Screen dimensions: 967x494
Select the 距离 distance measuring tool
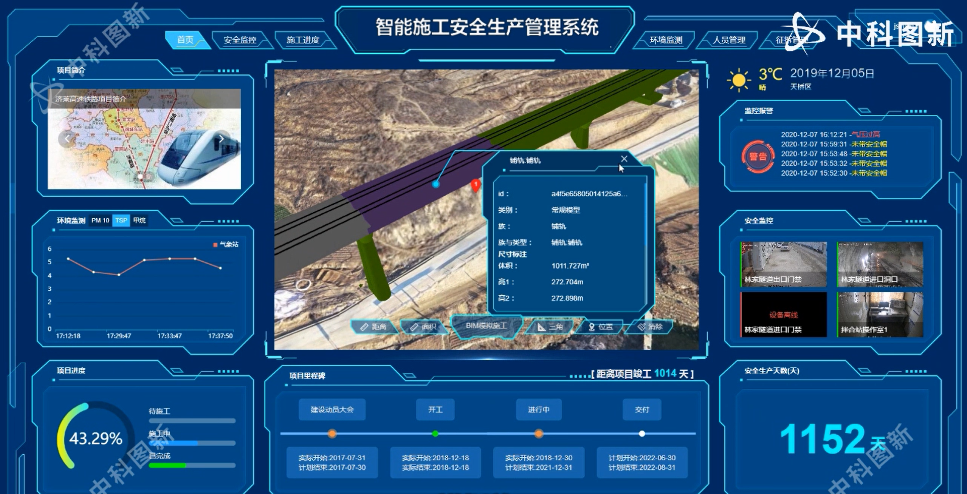click(x=374, y=327)
